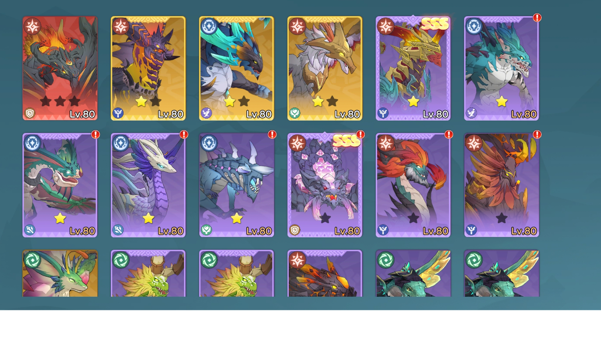Click the SSS badge on the golden armored dragon card

[435, 23]
